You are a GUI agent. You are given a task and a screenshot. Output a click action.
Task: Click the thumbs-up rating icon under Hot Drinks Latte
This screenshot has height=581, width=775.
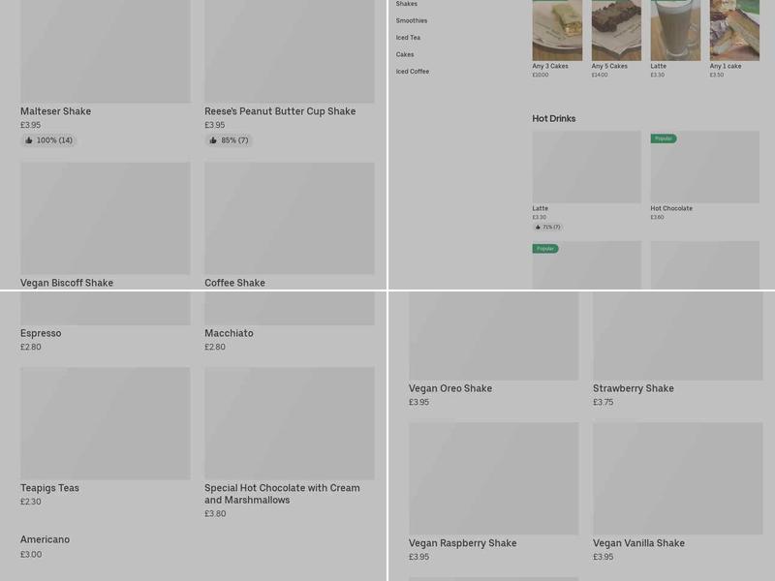(538, 228)
